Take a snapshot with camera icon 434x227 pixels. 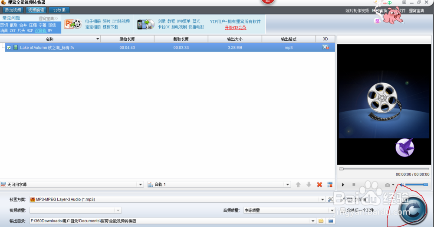click(387, 185)
